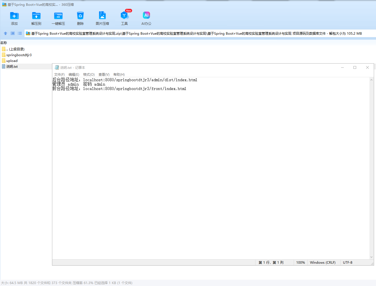Click the archive icon in the path bar
The image size is (376, 286).
coord(28,34)
